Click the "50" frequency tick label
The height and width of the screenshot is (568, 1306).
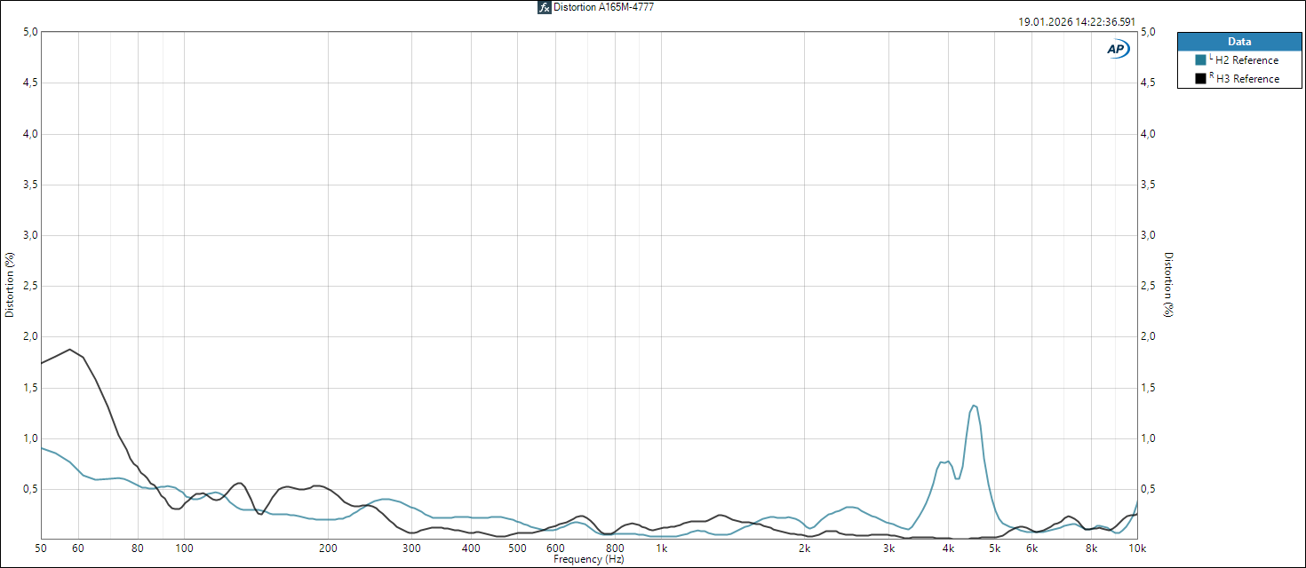(x=41, y=549)
